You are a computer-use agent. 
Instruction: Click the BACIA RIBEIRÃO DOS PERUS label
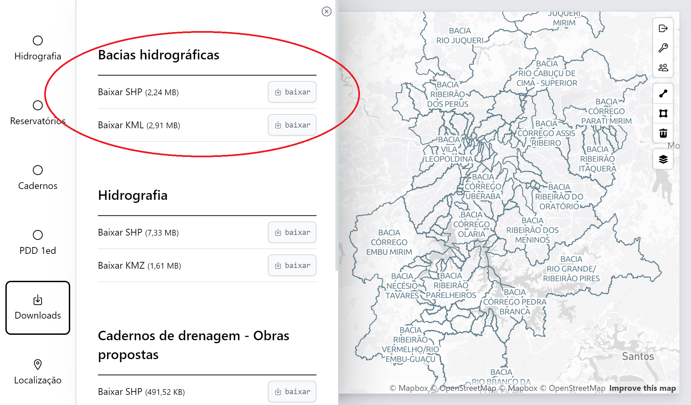click(448, 94)
